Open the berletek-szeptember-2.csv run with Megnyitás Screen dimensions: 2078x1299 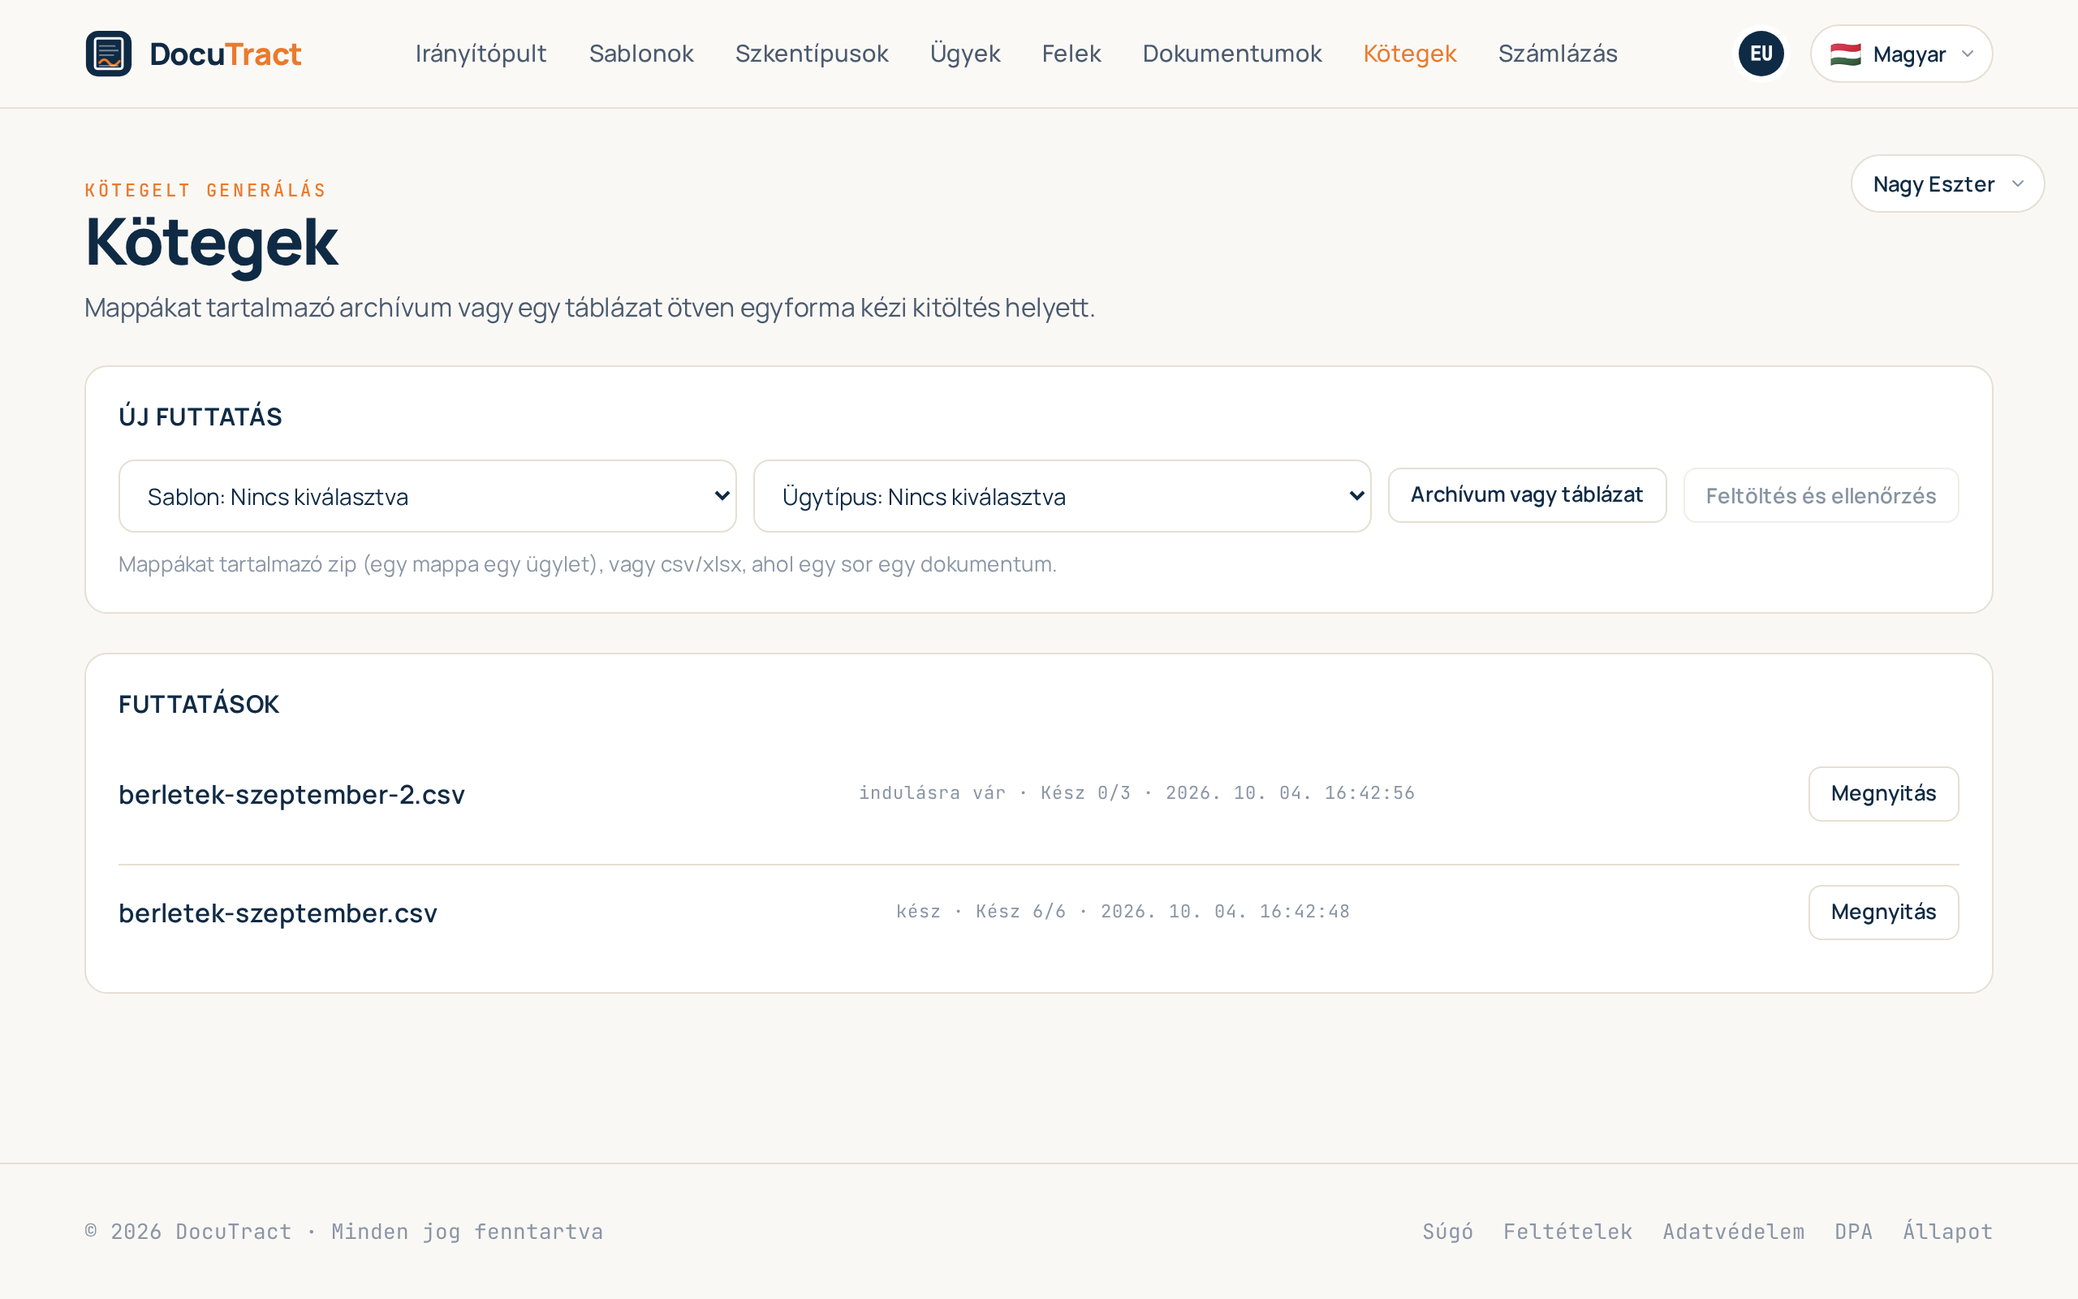pyautogui.click(x=1883, y=794)
